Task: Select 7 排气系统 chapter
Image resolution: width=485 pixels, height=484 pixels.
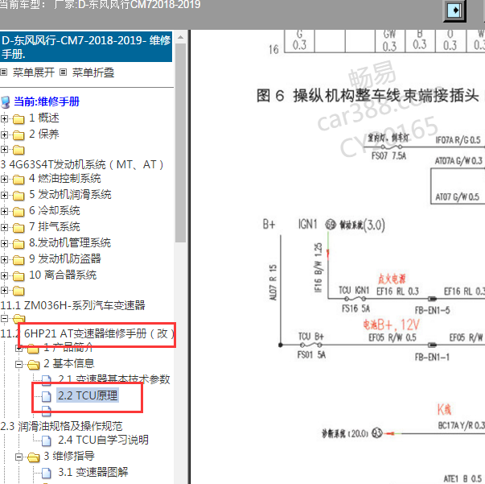Action: coord(55,226)
